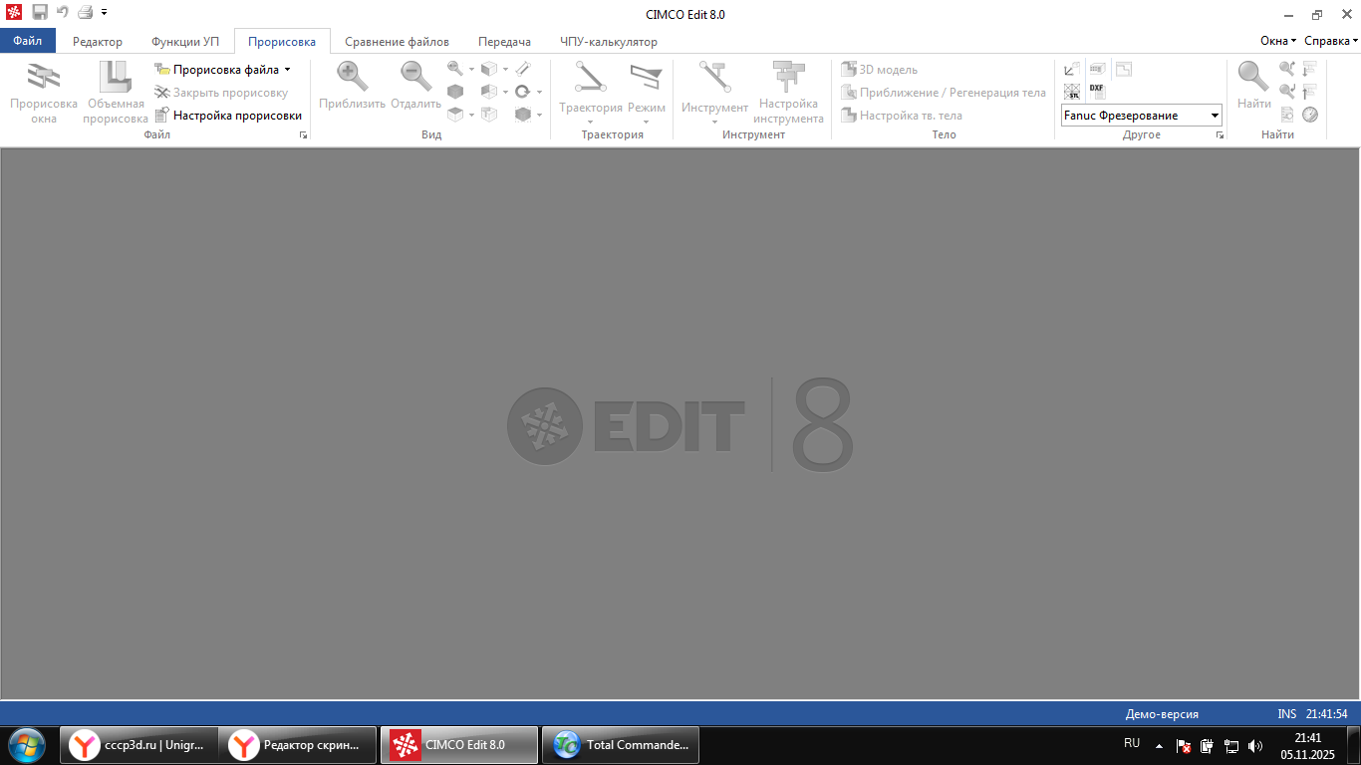Viewport: 1361px width, 765px height.
Task: Open the Fanuc Фрезерование combo box
Action: 1215,116
